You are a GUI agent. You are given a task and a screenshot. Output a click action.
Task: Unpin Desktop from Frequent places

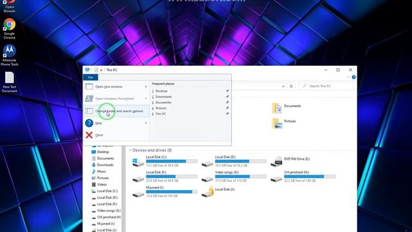[227, 91]
